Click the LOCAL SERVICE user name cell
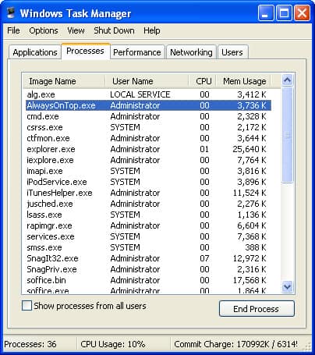The image size is (315, 355). point(140,94)
